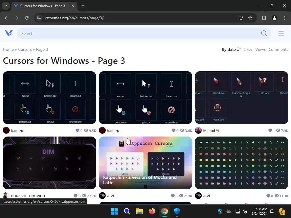Open author Kamizu with 9.5K views
The image size is (291, 218).
17,131
